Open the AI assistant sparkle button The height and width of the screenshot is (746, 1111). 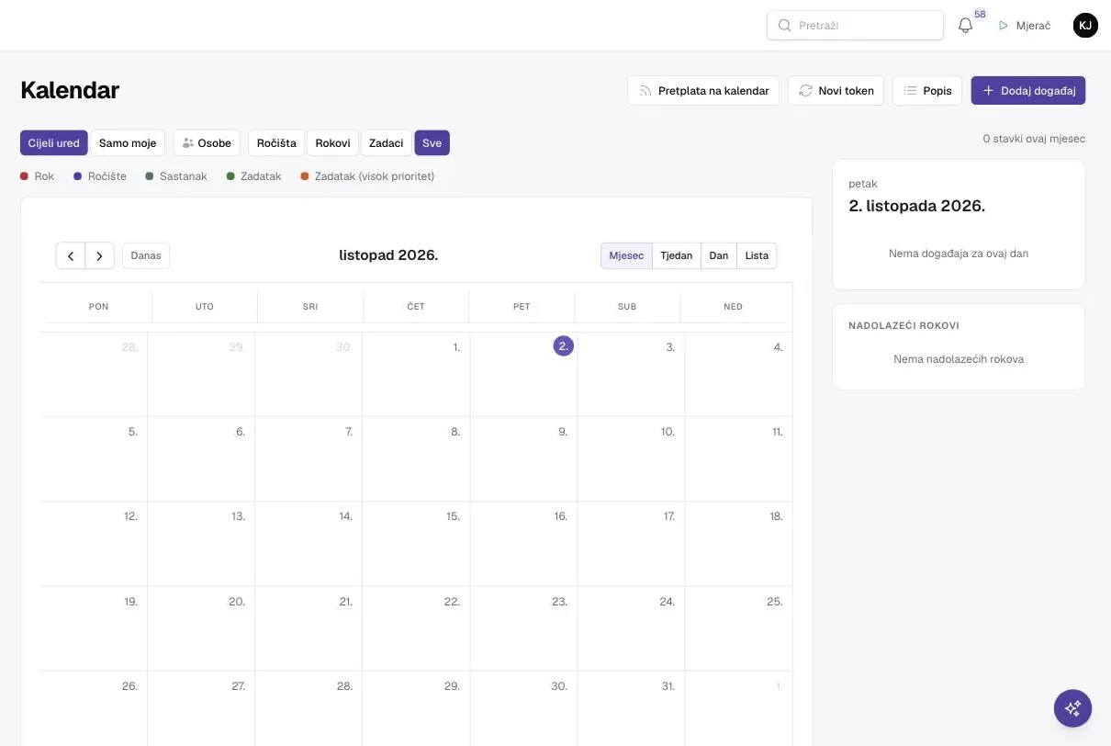1072,708
